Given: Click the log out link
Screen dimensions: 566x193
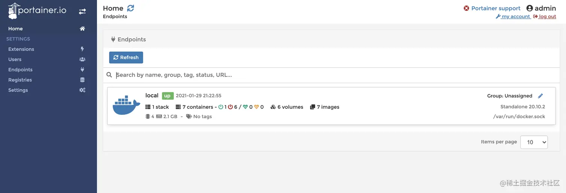Looking at the screenshot, I should 545,16.
